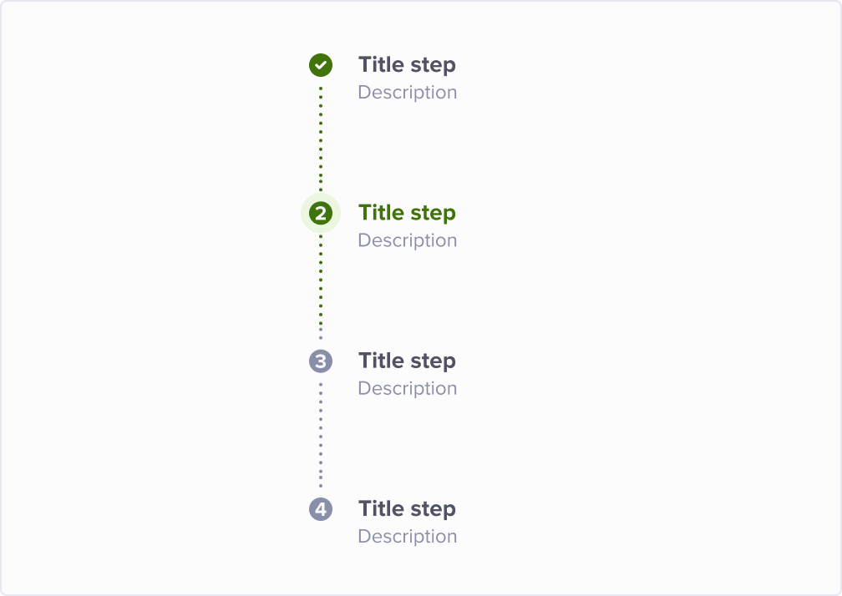Click the gray dot just above step 3 circle
This screenshot has height=596, width=842.
click(x=321, y=338)
